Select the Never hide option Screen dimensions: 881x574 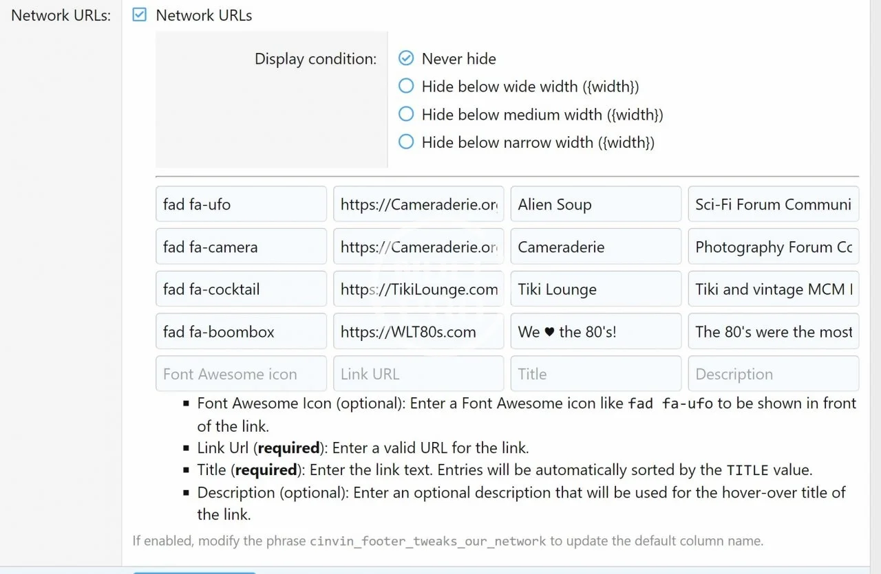[x=406, y=58]
